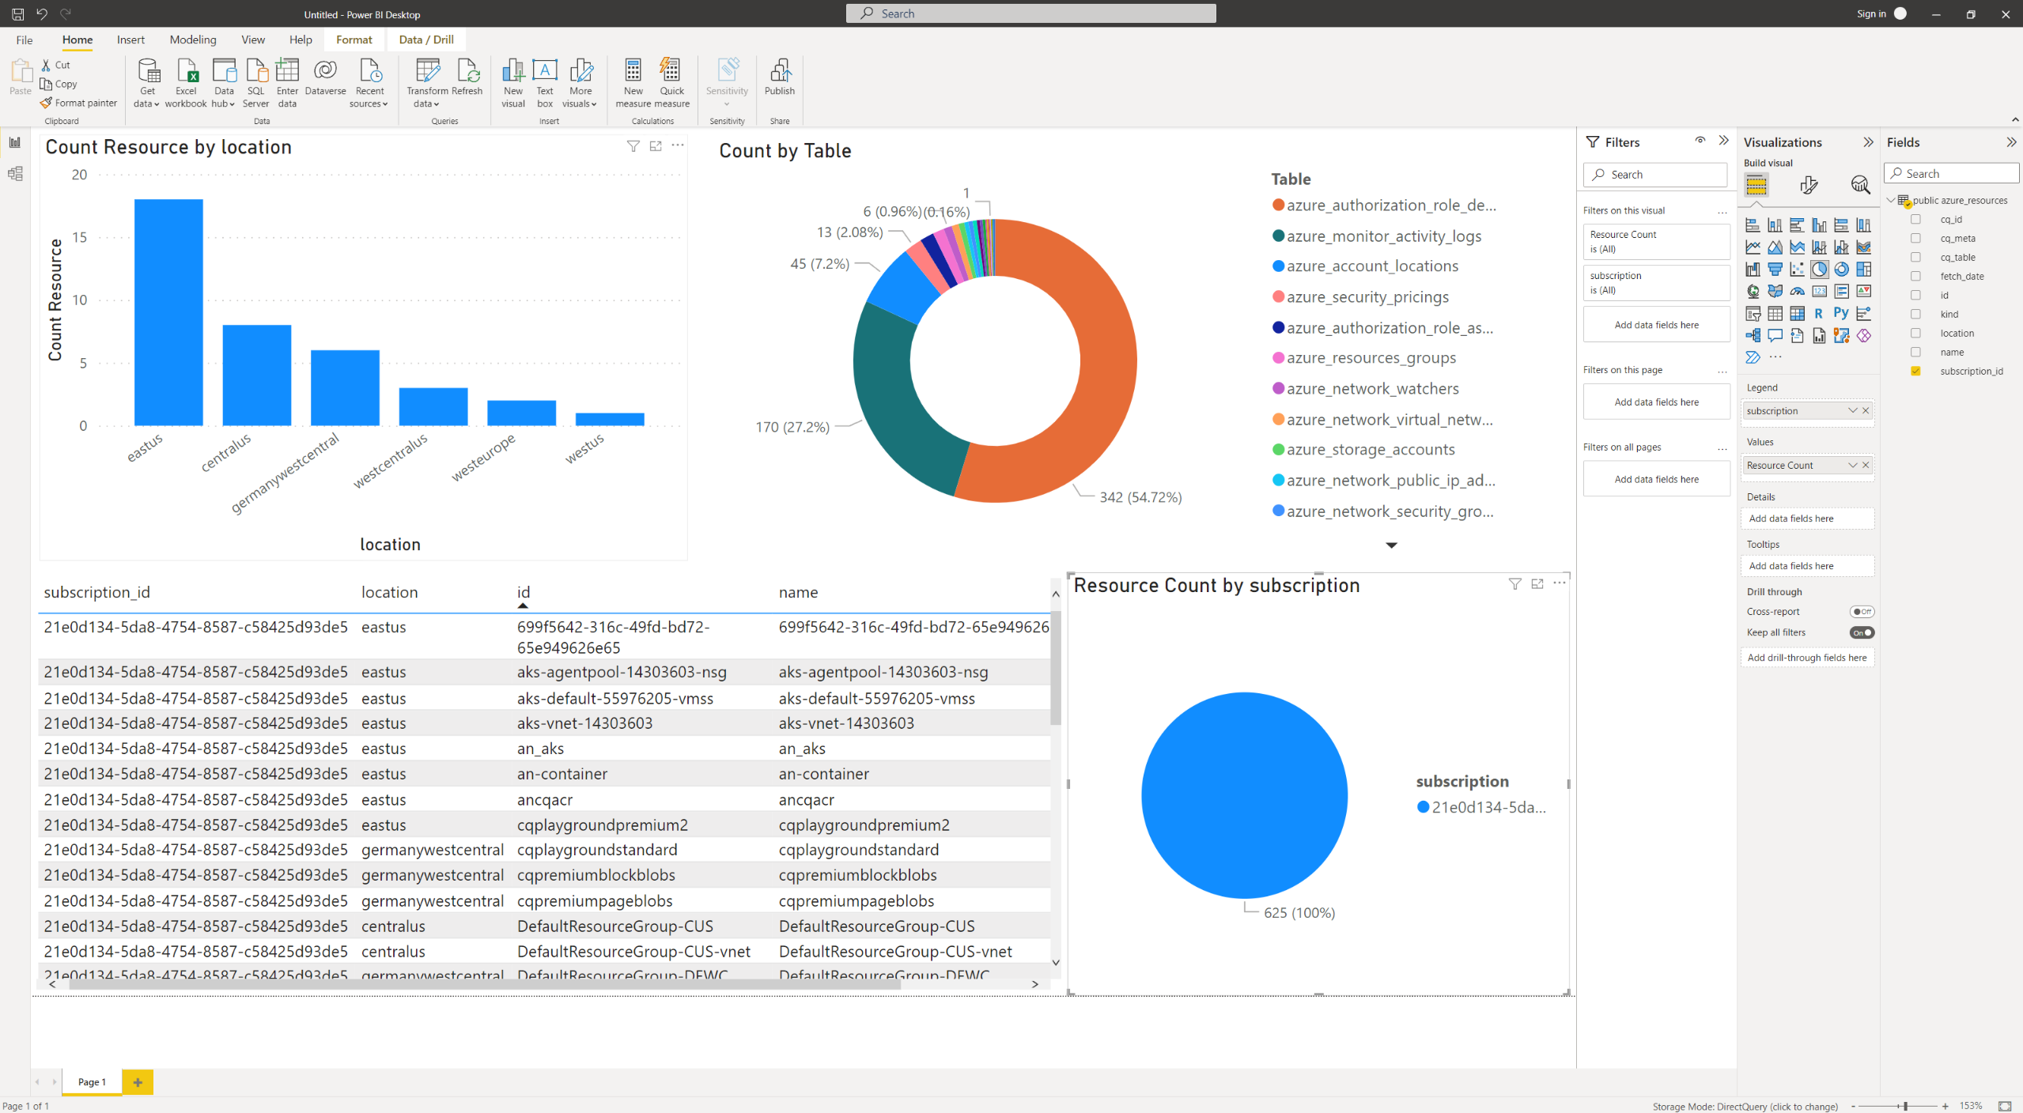Open the Modeling ribbon tab
2023x1113 pixels.
click(192, 40)
